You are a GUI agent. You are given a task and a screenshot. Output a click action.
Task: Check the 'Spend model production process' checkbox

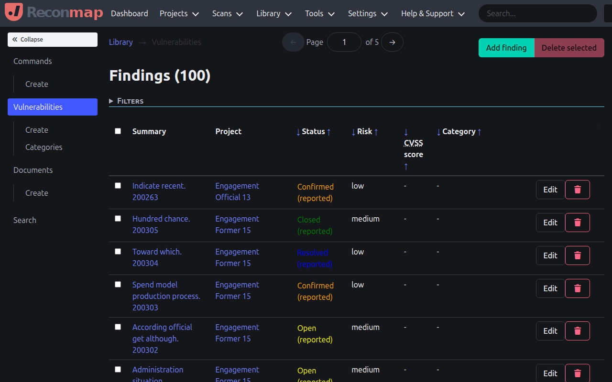point(118,285)
